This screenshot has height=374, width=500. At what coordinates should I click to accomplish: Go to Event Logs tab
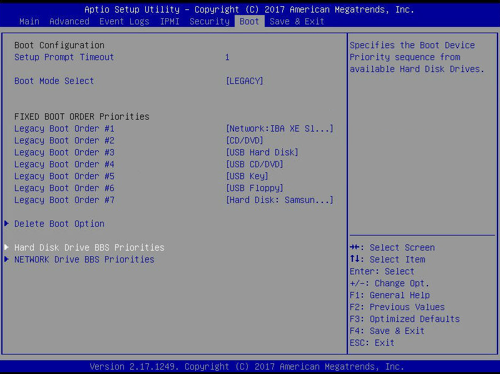[125, 21]
